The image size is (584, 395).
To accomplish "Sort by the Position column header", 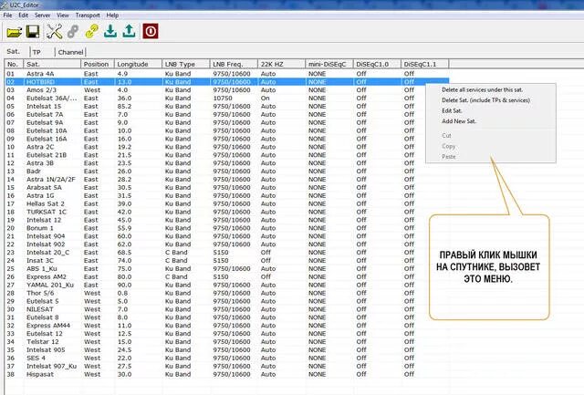I will coord(98,64).
